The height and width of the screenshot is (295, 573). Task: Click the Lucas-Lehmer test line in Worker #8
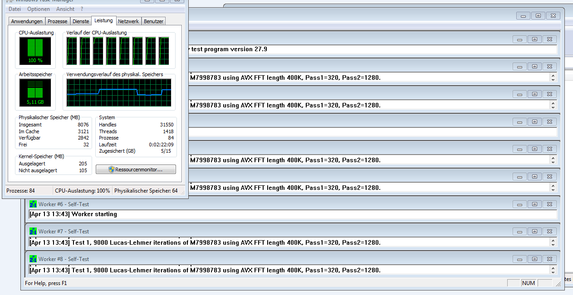[206, 270]
